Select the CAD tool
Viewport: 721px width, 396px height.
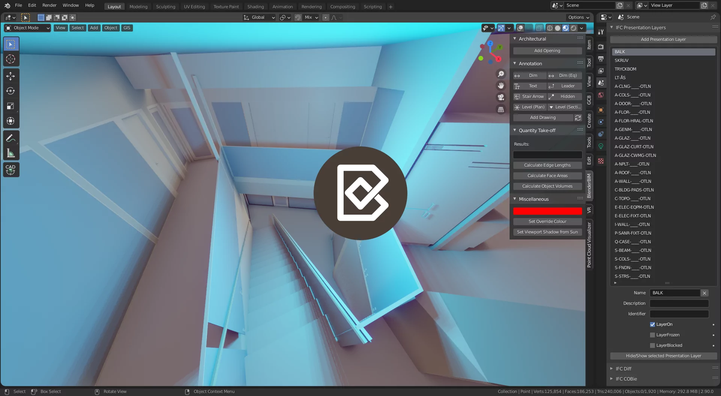[x=11, y=170]
